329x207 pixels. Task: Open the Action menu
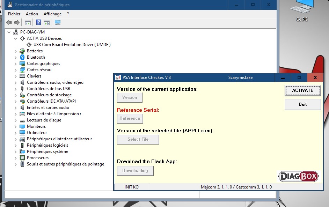pos(32,14)
